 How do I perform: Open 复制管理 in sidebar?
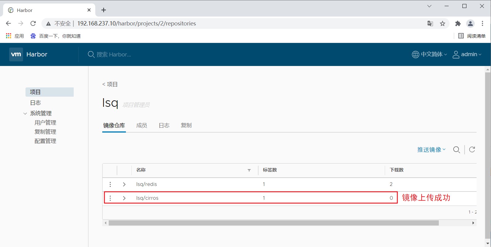tap(45, 132)
